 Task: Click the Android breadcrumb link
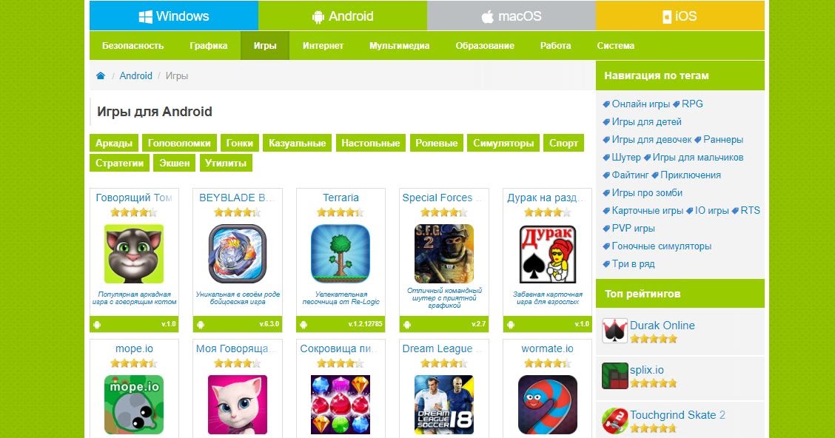[135, 75]
